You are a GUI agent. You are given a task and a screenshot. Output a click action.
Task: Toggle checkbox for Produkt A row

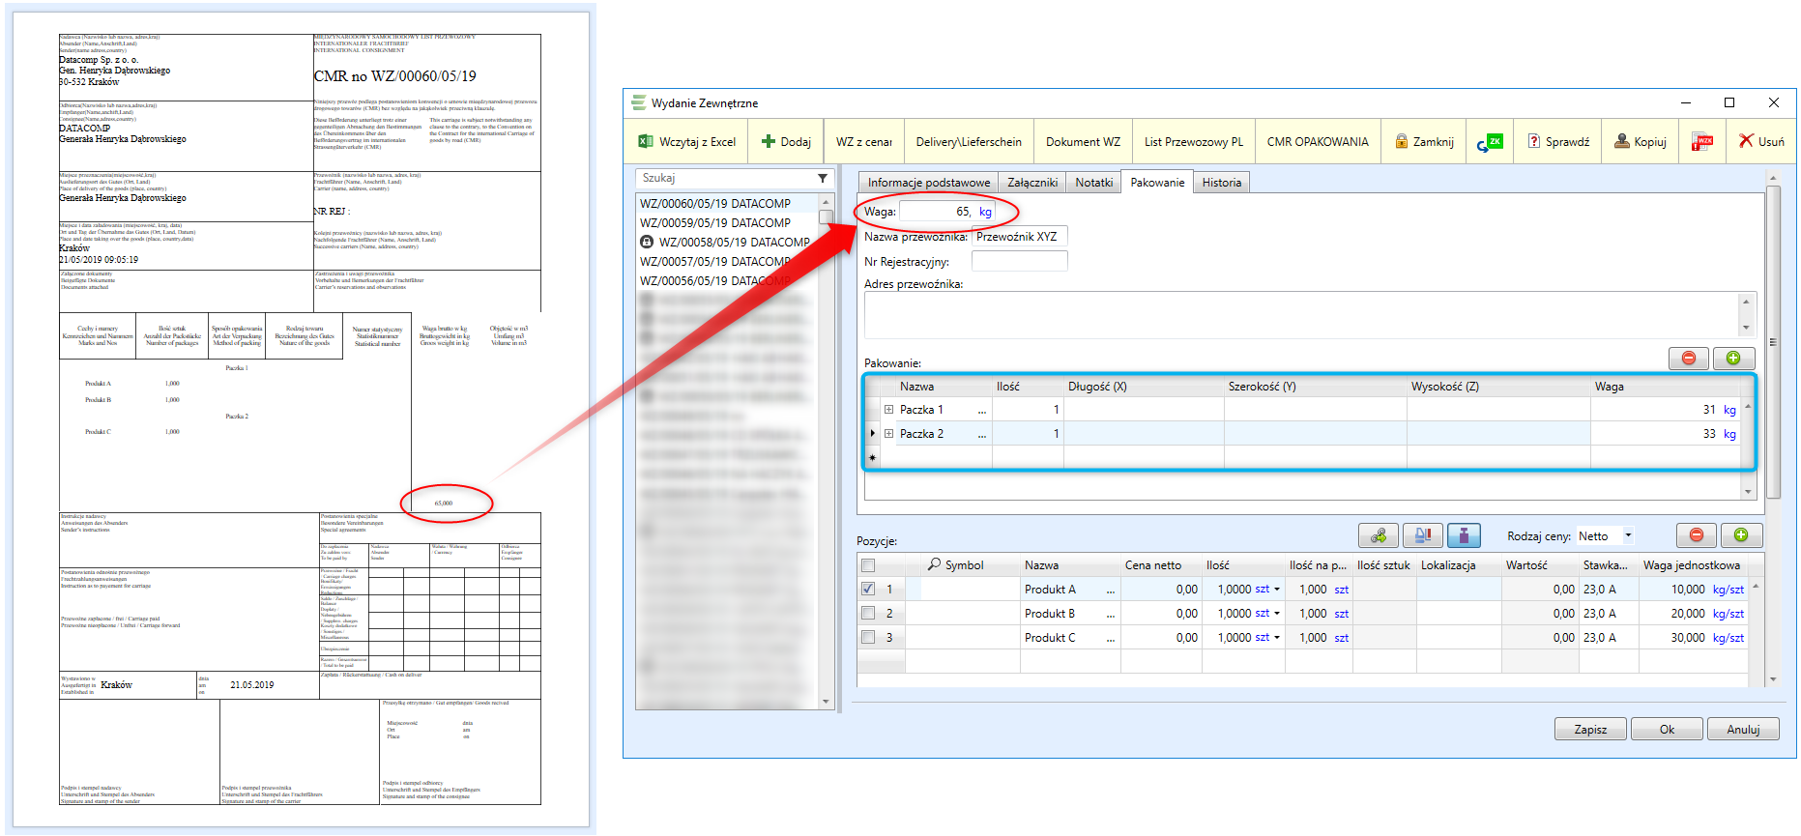868,589
